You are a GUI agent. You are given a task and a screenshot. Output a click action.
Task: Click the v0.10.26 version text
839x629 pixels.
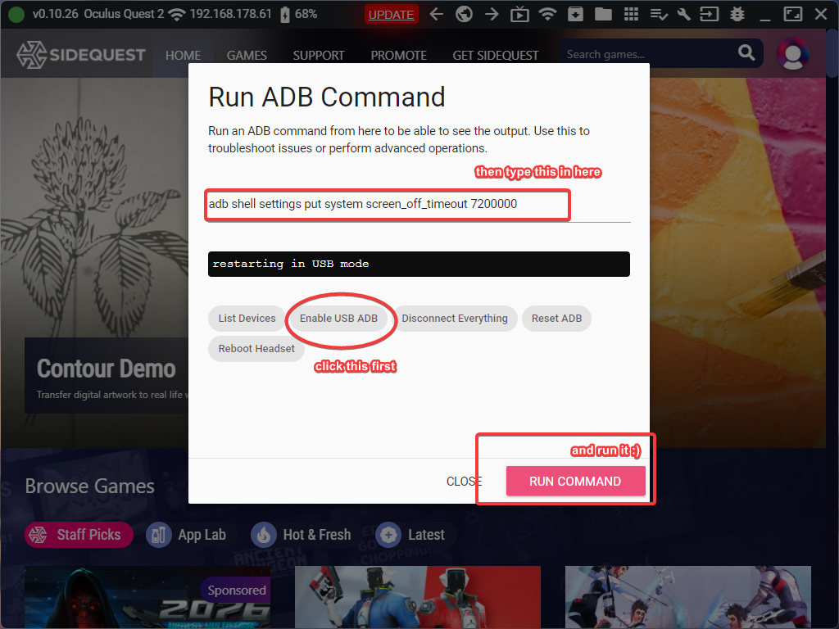click(55, 14)
